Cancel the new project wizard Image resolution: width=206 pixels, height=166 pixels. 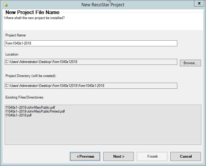(186, 156)
